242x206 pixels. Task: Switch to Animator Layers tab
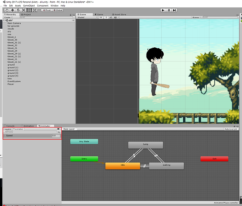pos(8,129)
